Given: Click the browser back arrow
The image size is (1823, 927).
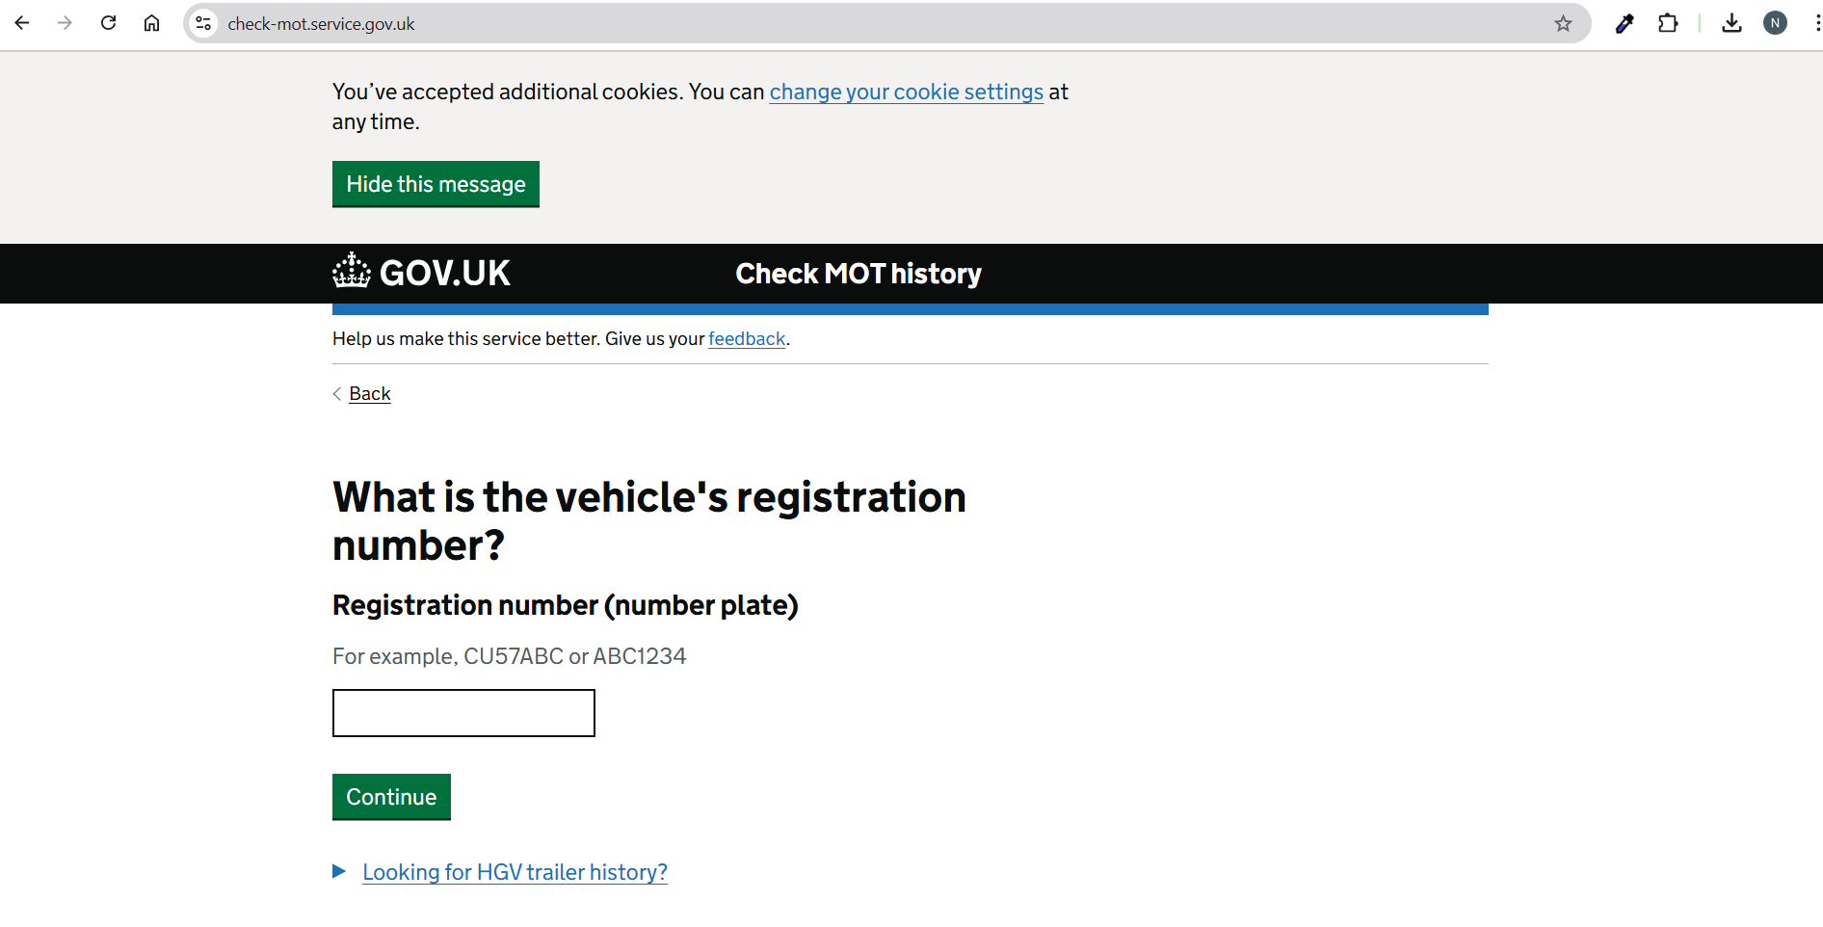Looking at the screenshot, I should pos(22,23).
